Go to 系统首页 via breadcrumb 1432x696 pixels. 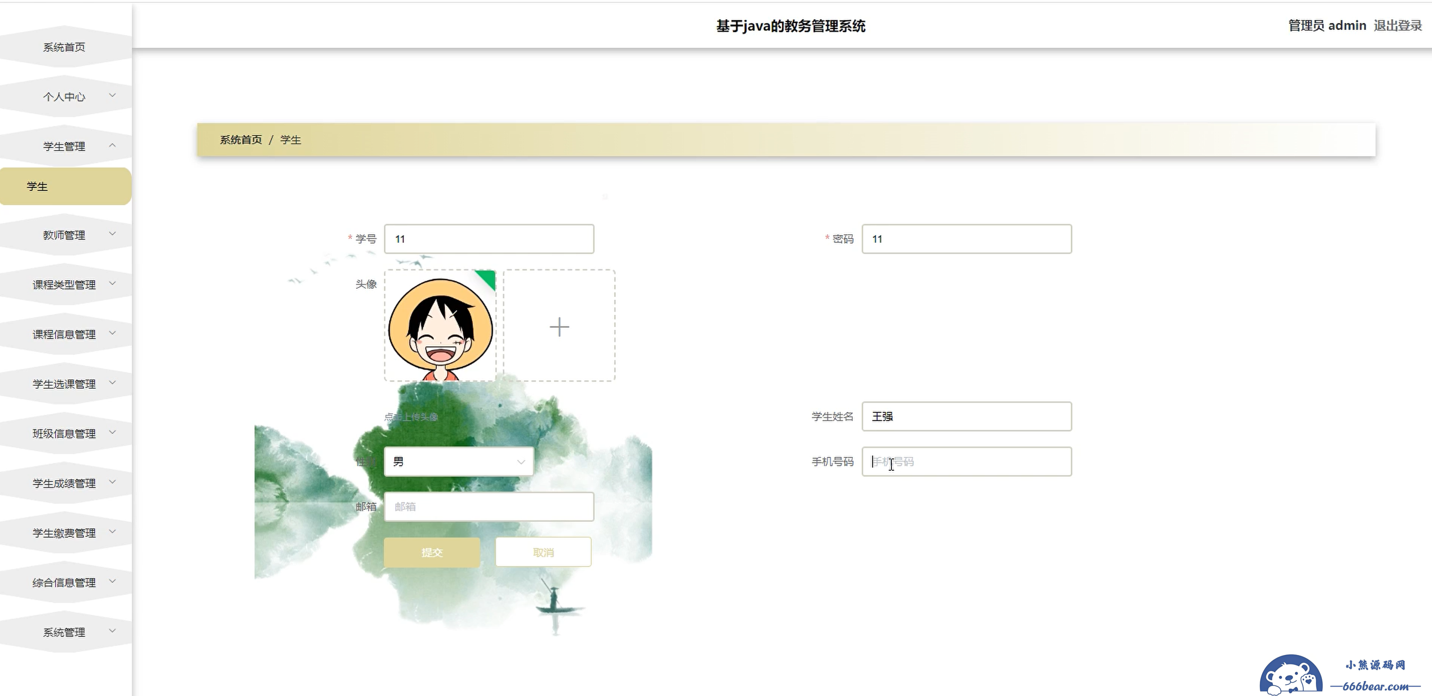click(241, 140)
